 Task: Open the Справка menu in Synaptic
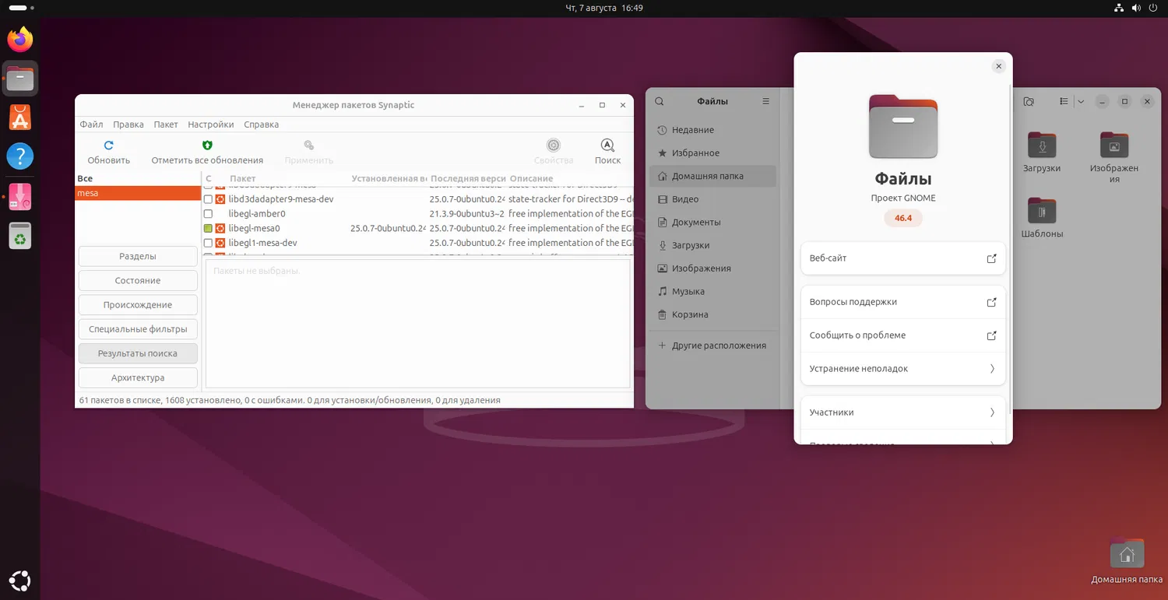pos(261,125)
